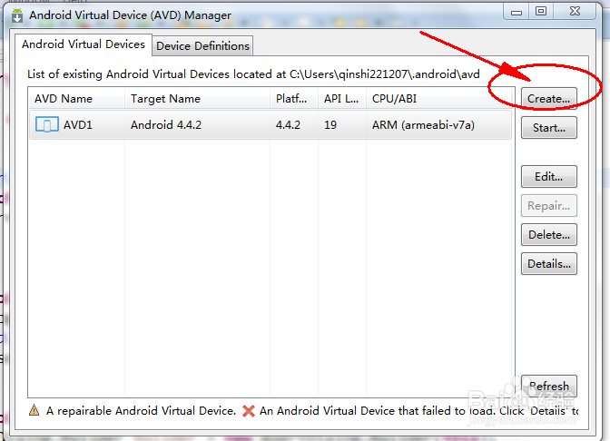Image resolution: width=610 pixels, height=441 pixels.
Task: Maximize the AVD Manager window
Action: [541, 11]
